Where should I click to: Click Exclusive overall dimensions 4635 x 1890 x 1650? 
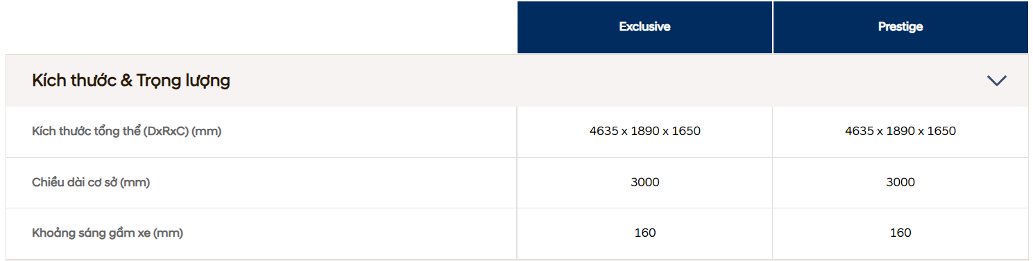[644, 131]
